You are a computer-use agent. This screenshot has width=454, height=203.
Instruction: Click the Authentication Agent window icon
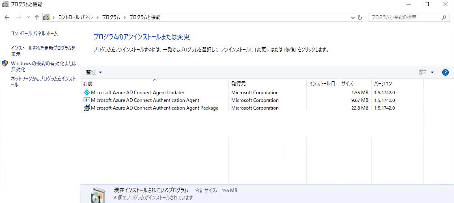[86, 100]
